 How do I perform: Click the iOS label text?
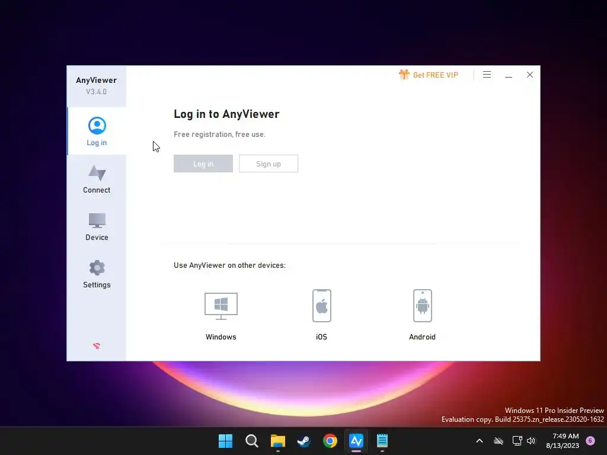[x=322, y=337]
